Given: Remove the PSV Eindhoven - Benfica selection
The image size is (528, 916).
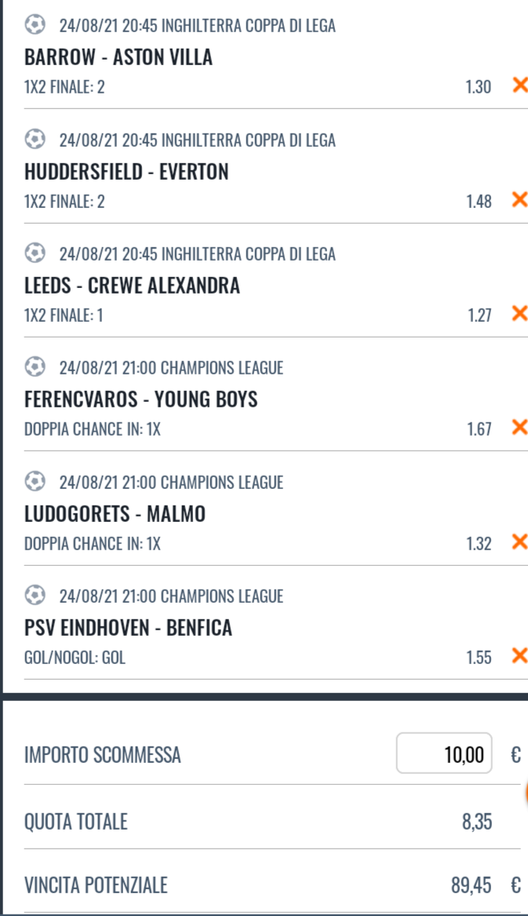Looking at the screenshot, I should 519,655.
